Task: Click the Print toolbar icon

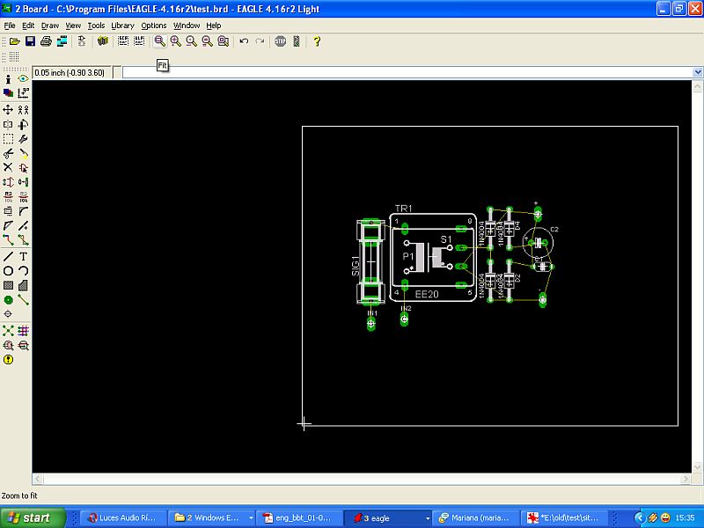Action: (46, 41)
